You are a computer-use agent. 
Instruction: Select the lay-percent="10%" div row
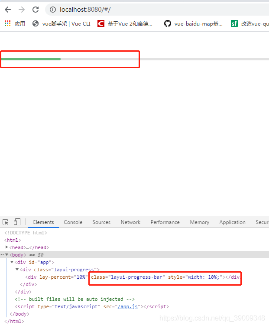point(134,277)
